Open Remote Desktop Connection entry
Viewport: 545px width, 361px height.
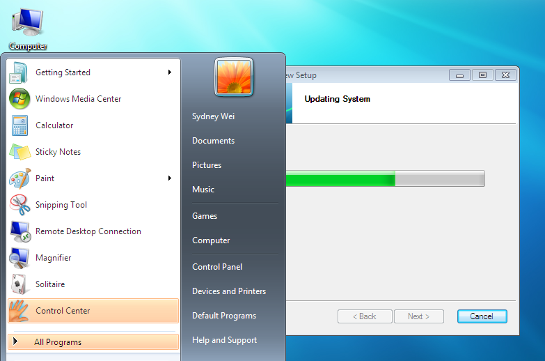click(x=93, y=231)
